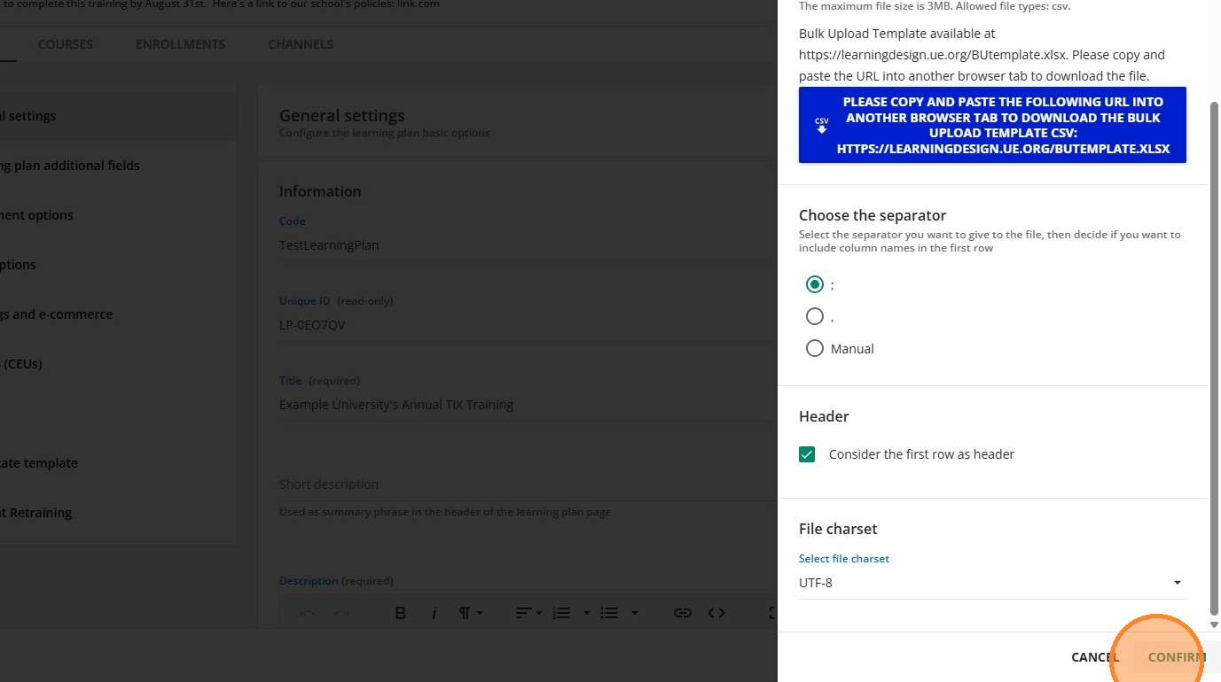1221x682 pixels.
Task: Click the short description summary phrase hint
Action: click(x=445, y=512)
